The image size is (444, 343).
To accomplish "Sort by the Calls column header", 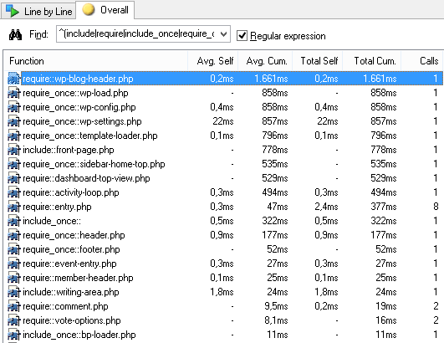I will click(x=422, y=61).
